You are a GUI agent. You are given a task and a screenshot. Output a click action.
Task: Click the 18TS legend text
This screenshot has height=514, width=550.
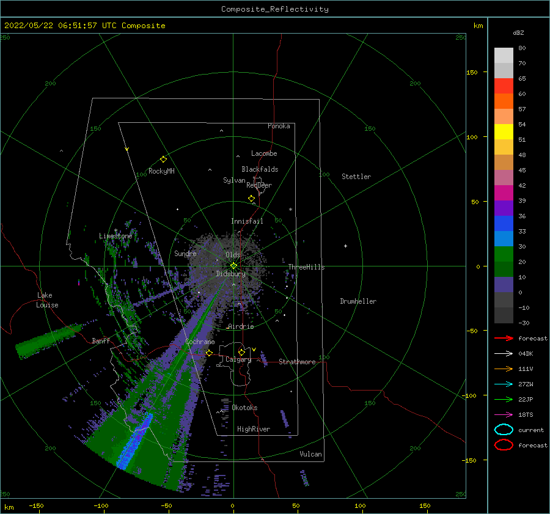(x=526, y=415)
